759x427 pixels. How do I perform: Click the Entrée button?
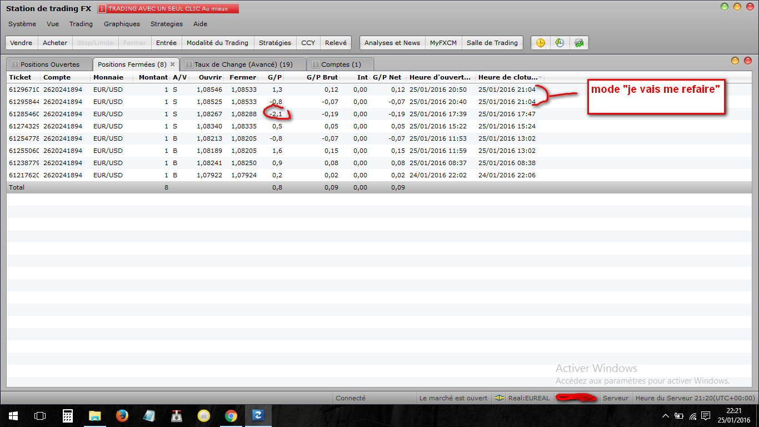(x=166, y=43)
